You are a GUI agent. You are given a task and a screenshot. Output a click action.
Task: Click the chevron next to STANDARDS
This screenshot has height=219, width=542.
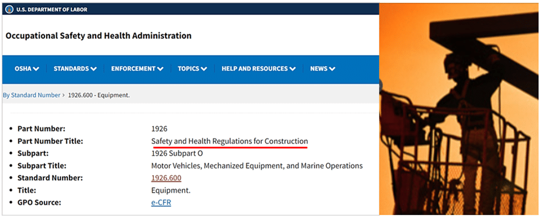click(x=93, y=69)
